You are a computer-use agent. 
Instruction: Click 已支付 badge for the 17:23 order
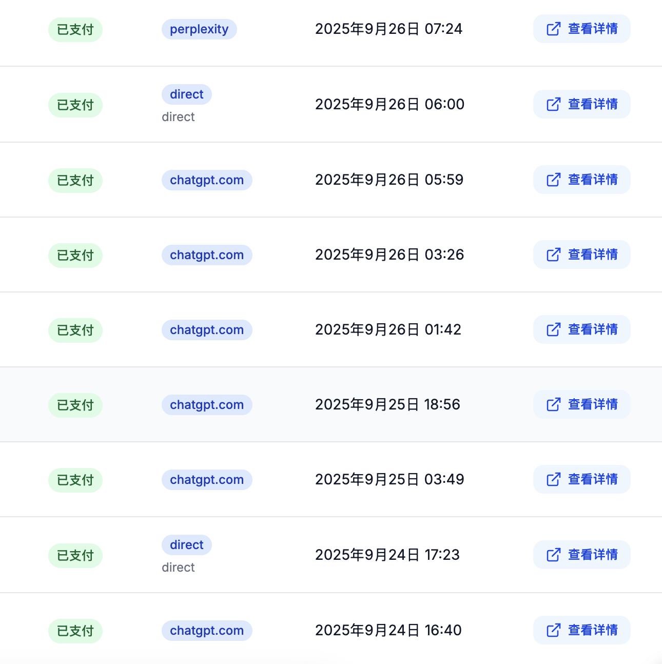[x=75, y=556]
